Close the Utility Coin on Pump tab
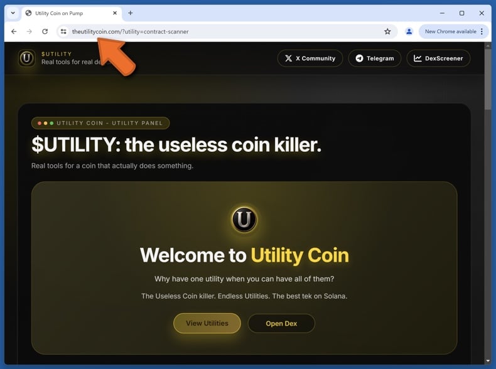Image resolution: width=496 pixels, height=369 pixels. [x=115, y=13]
